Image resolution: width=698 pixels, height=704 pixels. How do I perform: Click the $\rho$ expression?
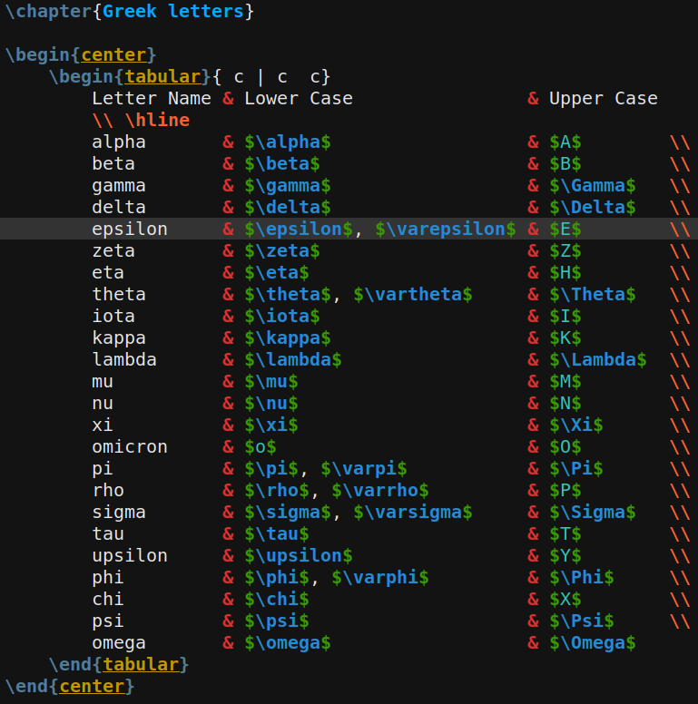coord(277,490)
